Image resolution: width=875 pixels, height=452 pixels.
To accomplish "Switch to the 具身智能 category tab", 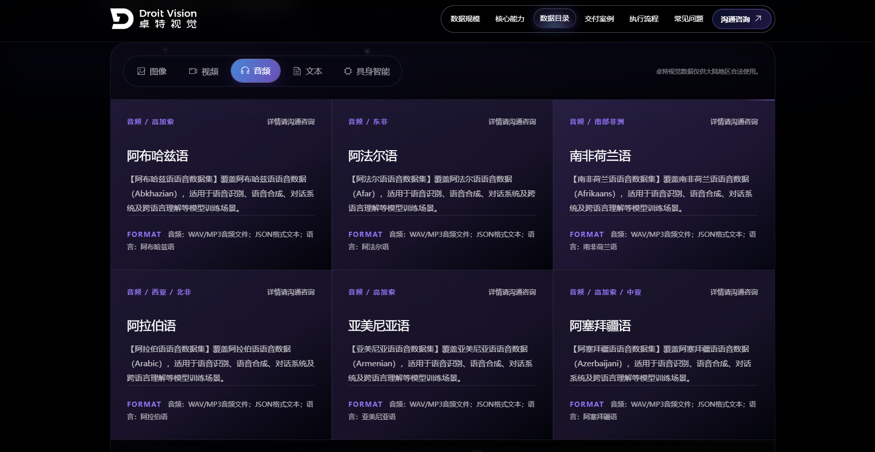I will pyautogui.click(x=367, y=71).
